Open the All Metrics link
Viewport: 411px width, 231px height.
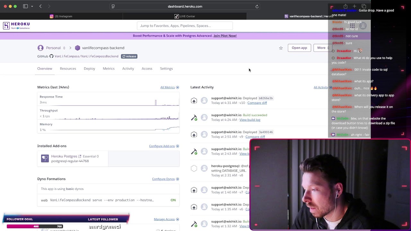170,87
